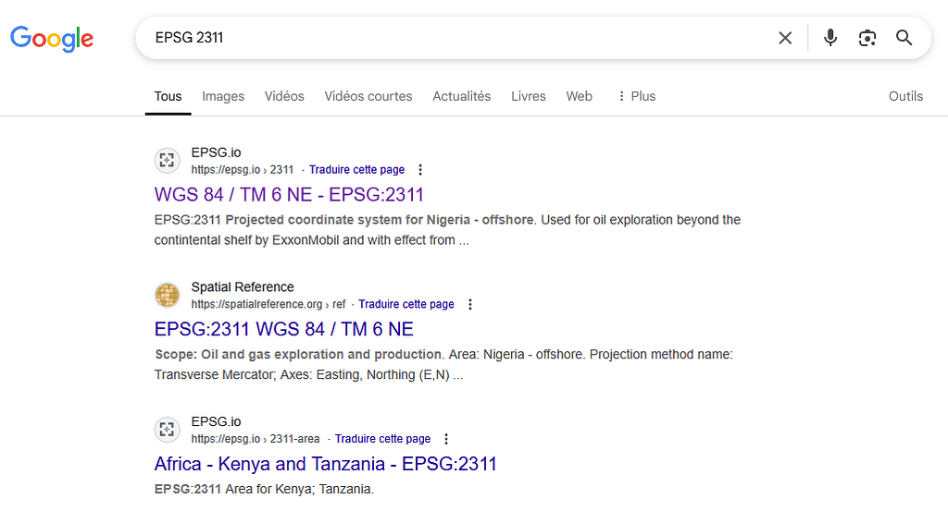This screenshot has width=948, height=511.
Task: Expand the Plus menu
Action: click(x=637, y=96)
